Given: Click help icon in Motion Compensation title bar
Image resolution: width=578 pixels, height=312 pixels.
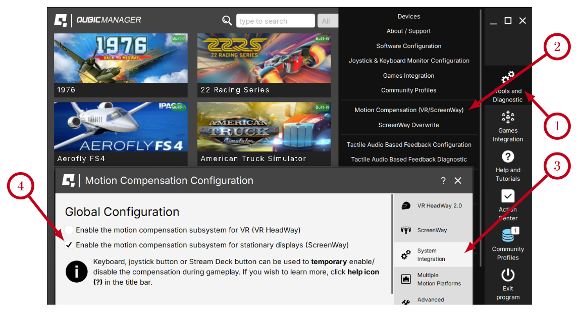Looking at the screenshot, I should [x=443, y=181].
